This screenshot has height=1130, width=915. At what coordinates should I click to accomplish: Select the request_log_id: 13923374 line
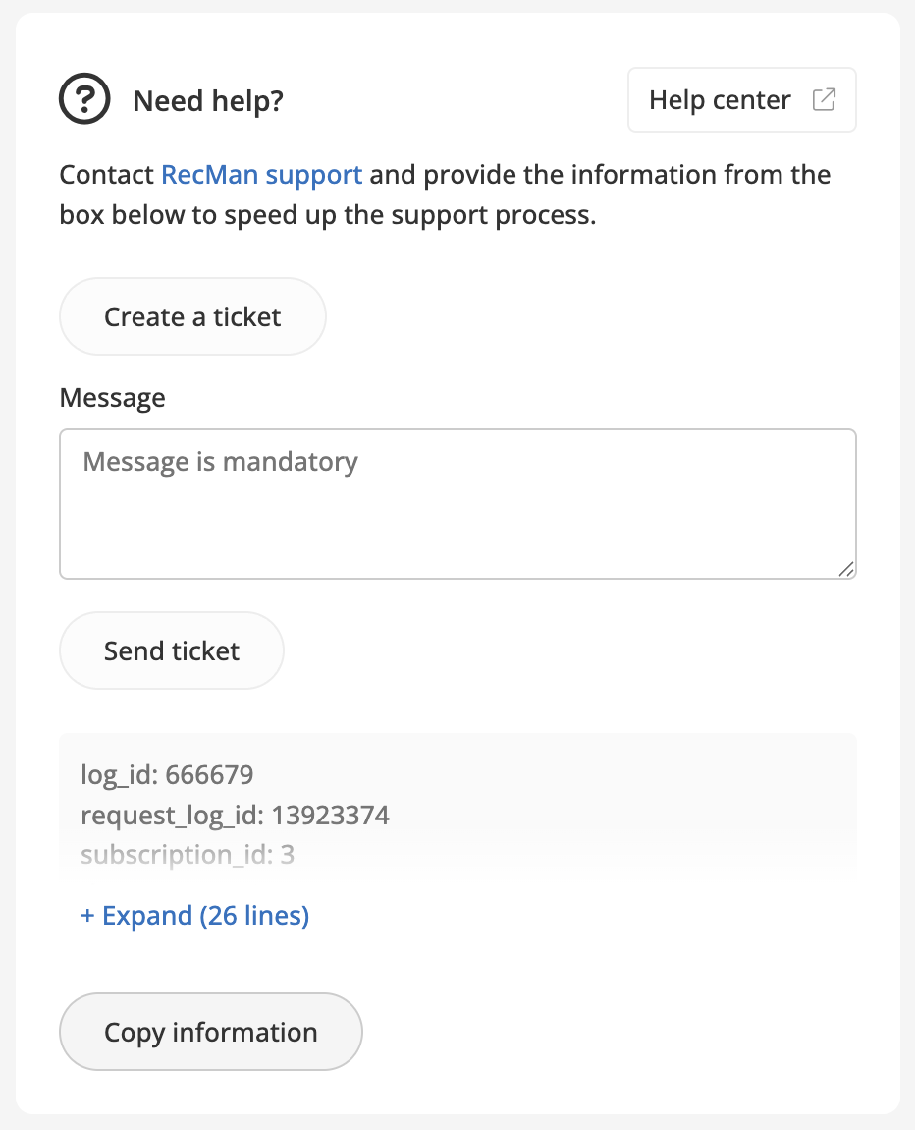(235, 815)
